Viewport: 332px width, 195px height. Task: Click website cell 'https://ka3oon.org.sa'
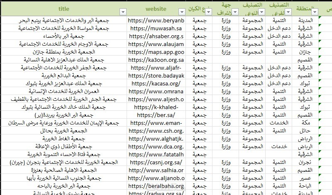[x=156, y=60]
